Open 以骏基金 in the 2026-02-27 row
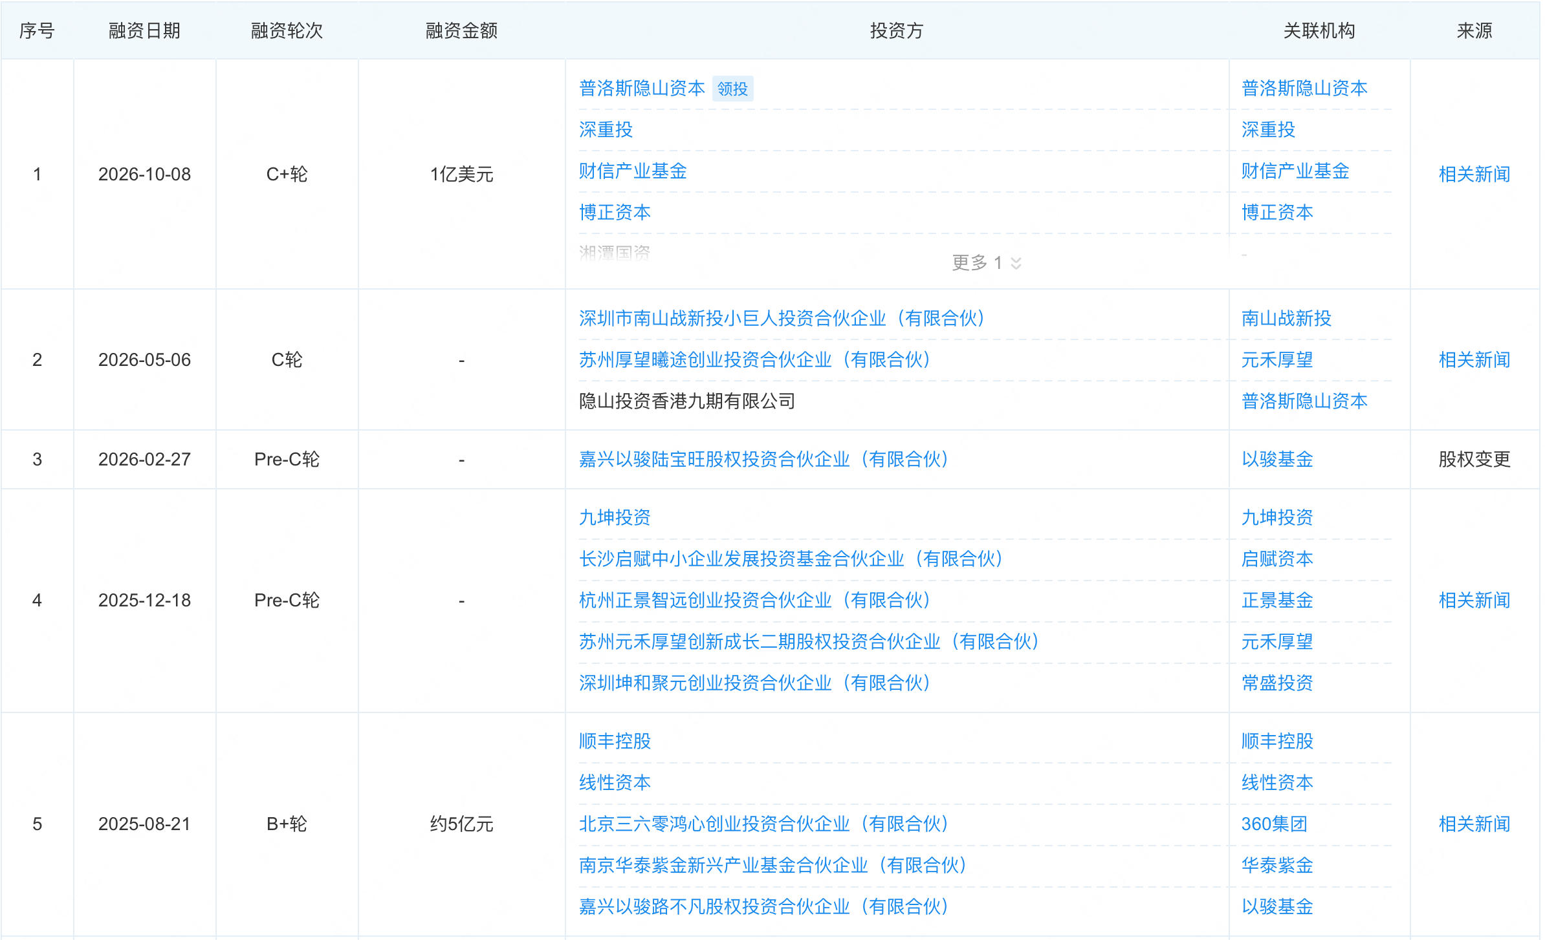 (1277, 459)
